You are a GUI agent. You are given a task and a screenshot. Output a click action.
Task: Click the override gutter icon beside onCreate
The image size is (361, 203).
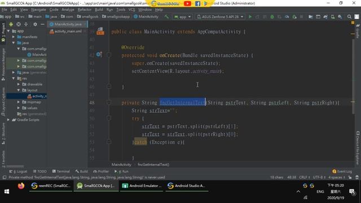pos(99,55)
